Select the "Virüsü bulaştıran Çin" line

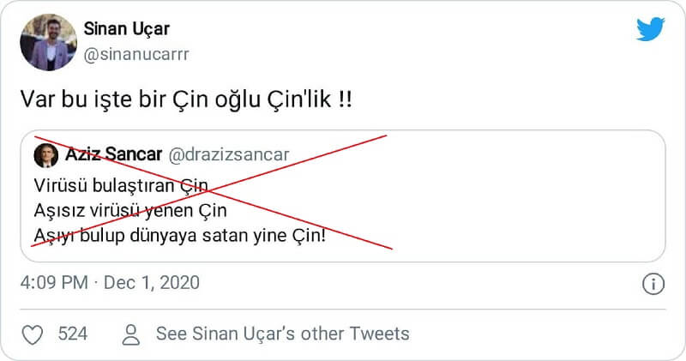[121, 186]
